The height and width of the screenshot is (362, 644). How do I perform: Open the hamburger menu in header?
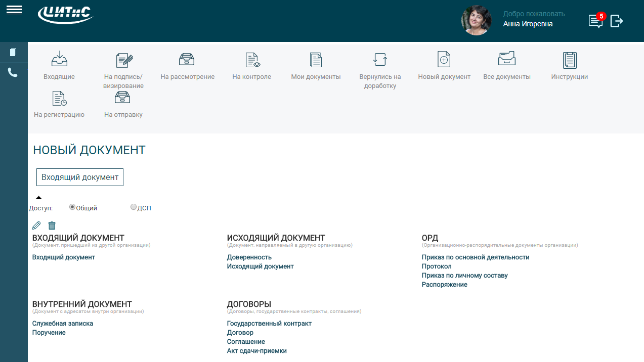click(x=14, y=10)
